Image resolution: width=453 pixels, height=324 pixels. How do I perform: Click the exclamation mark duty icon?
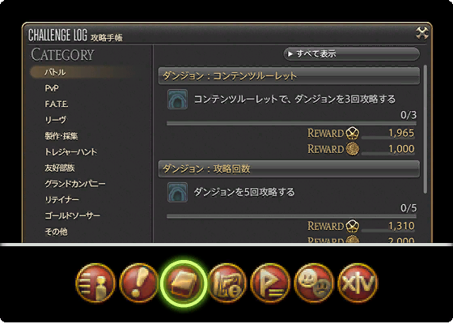(x=138, y=283)
